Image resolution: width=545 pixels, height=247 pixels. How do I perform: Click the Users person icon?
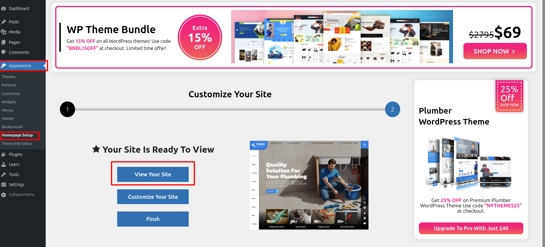4,164
